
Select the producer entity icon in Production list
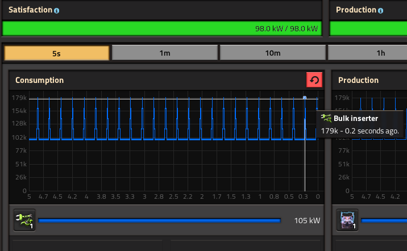pyautogui.click(x=347, y=220)
